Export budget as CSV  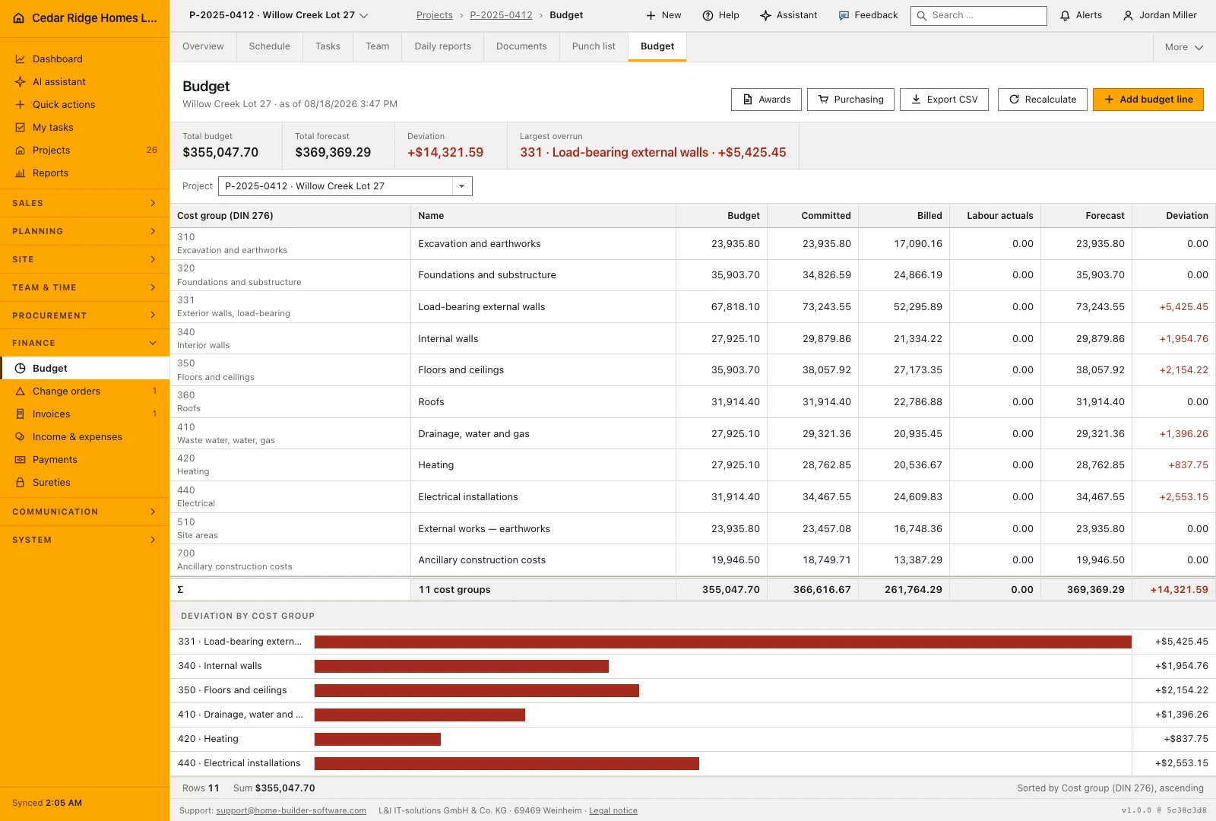(x=944, y=100)
